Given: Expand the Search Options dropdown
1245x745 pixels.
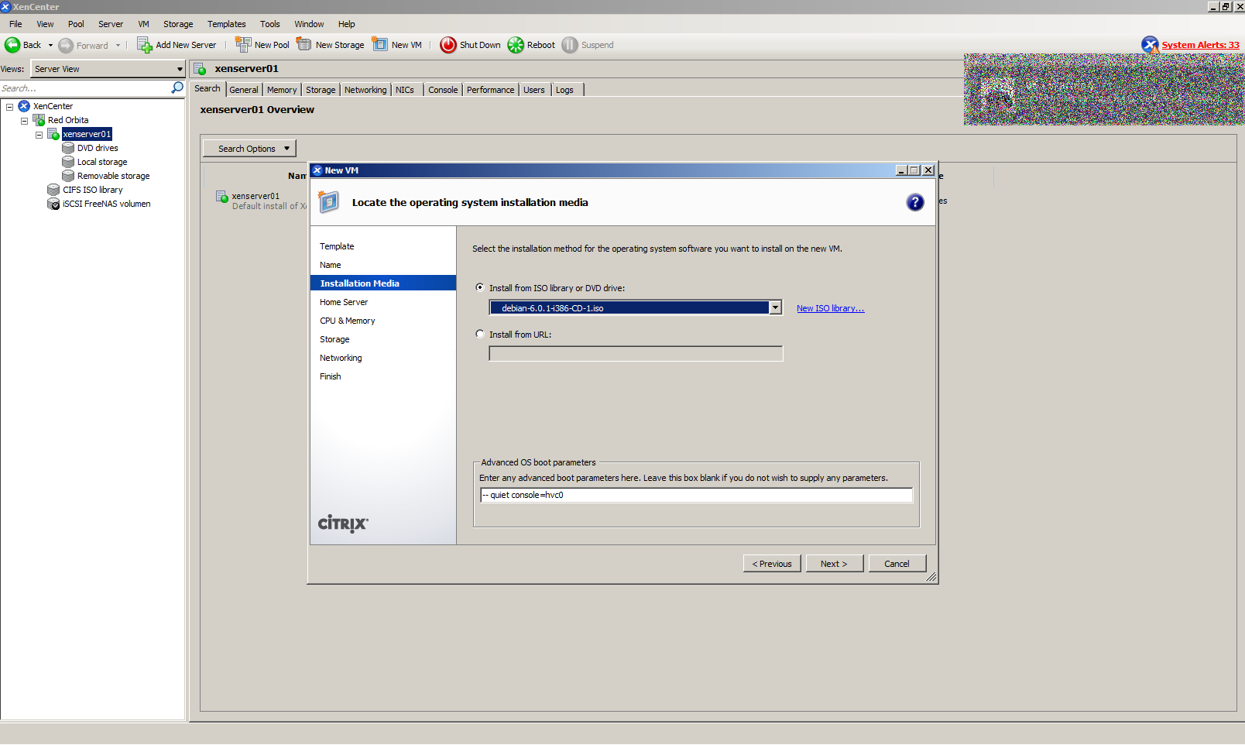Looking at the screenshot, I should tap(249, 149).
